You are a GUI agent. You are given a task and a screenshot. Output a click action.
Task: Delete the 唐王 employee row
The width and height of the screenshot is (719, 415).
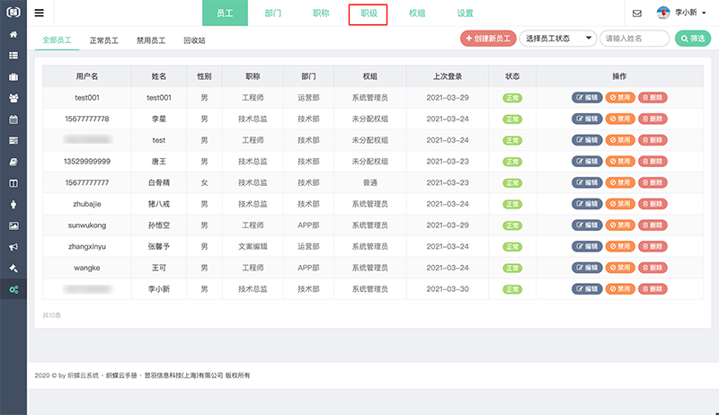click(x=652, y=161)
